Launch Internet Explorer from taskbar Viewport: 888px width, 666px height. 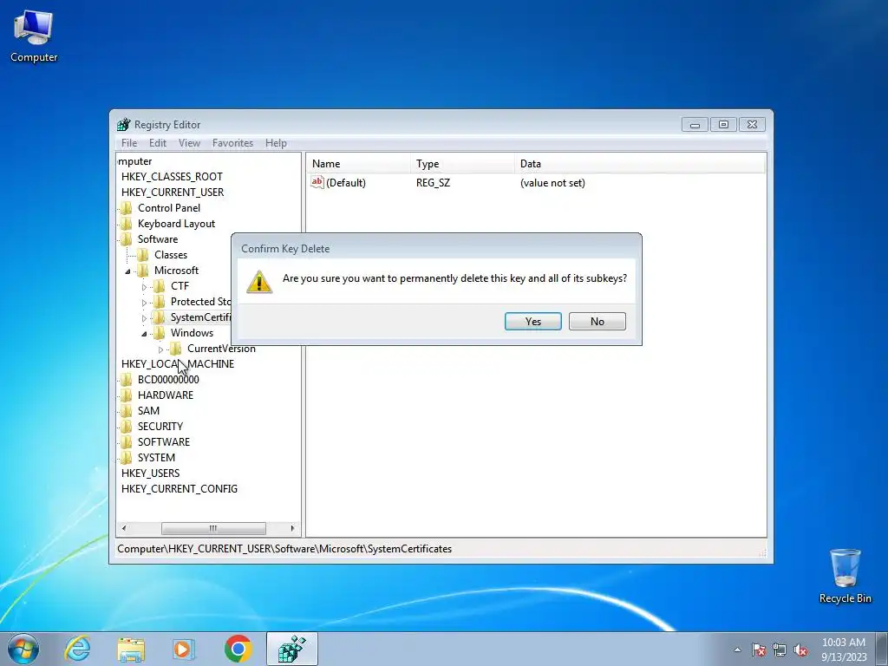pyautogui.click(x=77, y=649)
